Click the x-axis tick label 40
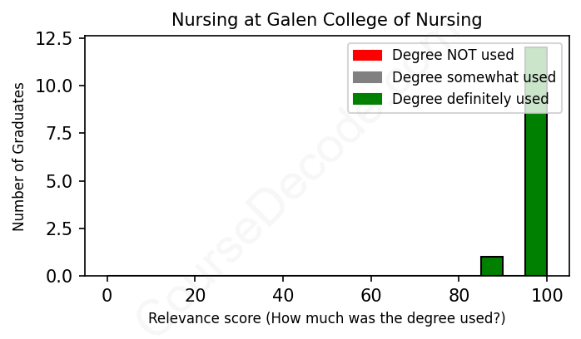The width and height of the screenshot is (581, 339). pos(283,295)
